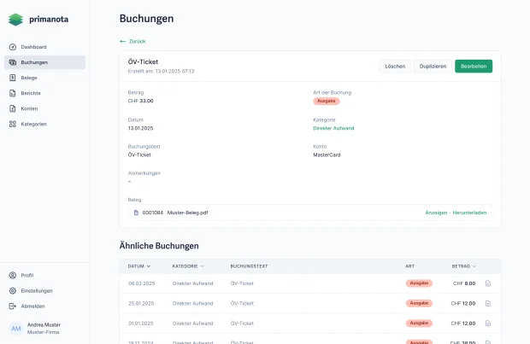Open Belege via its sidebar icon
This screenshot has height=344, width=530.
(13, 78)
